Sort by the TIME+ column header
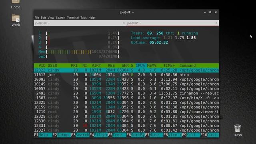256x144 pixels. point(169,66)
